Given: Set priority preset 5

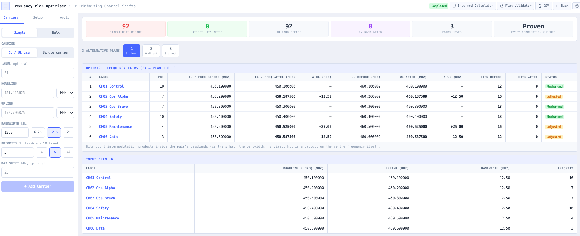Looking at the screenshot, I should pyautogui.click(x=55, y=152).
